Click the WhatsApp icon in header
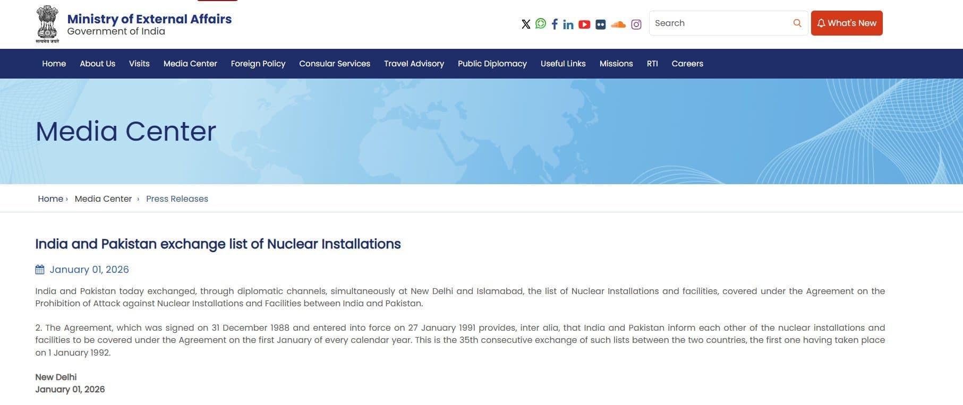This screenshot has height=405, width=963. coord(540,23)
